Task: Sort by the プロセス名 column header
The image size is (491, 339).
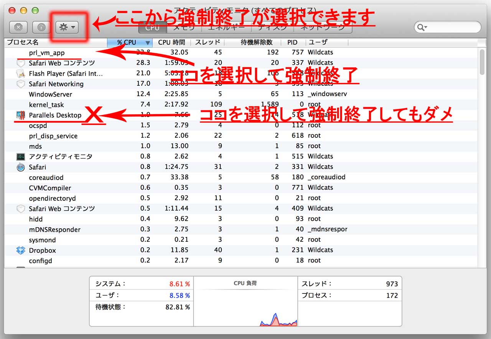Action: (x=56, y=42)
